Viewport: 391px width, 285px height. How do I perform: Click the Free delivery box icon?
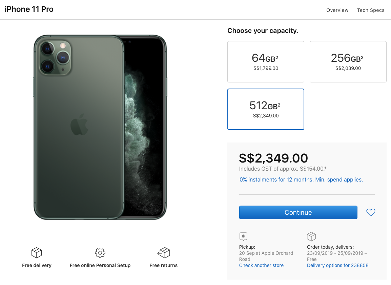pos(37,252)
